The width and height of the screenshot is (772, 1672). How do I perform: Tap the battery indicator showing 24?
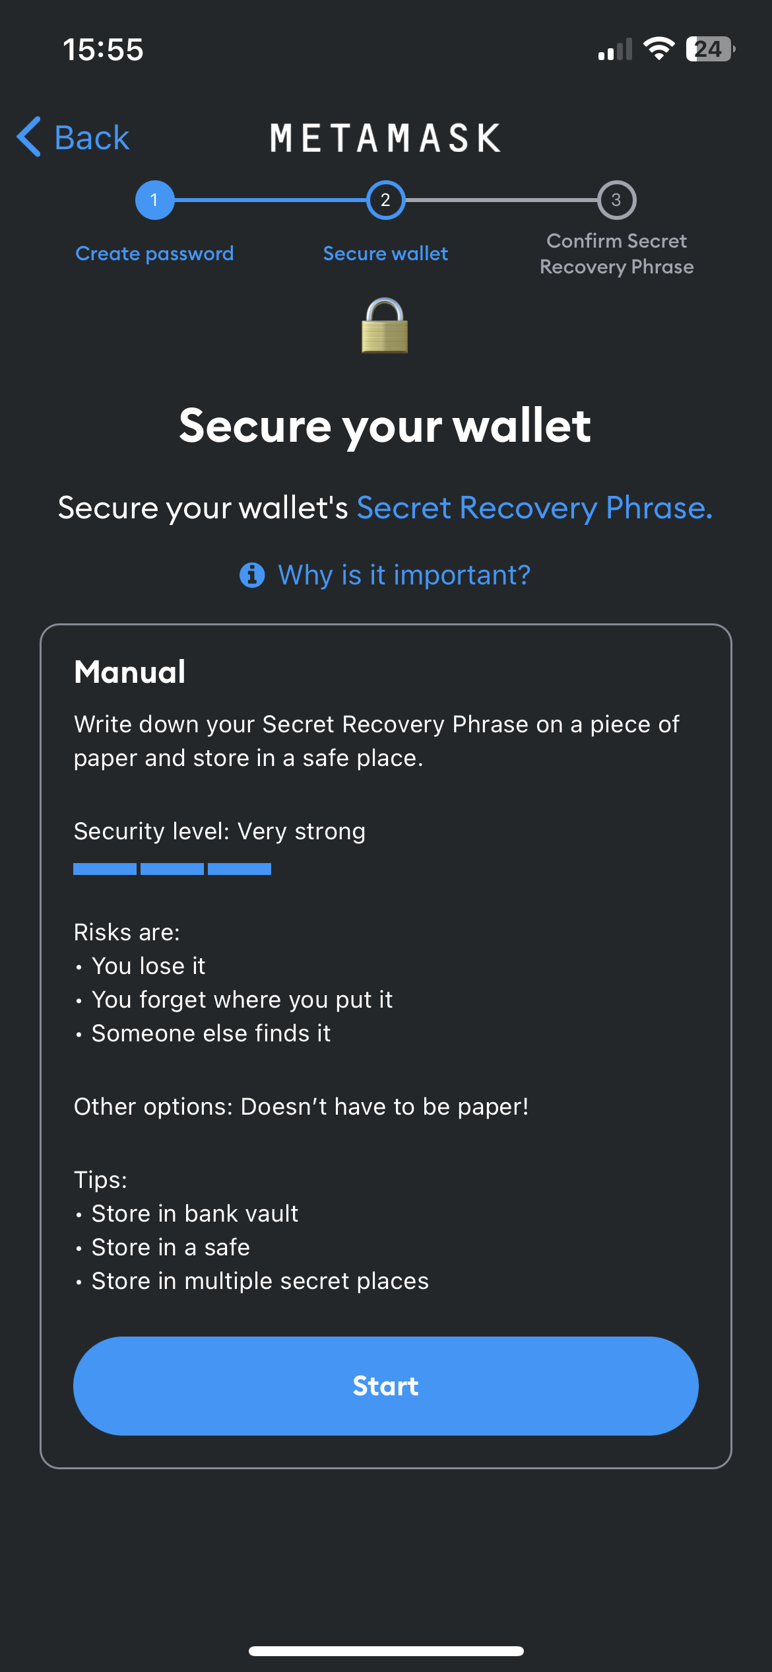711,49
